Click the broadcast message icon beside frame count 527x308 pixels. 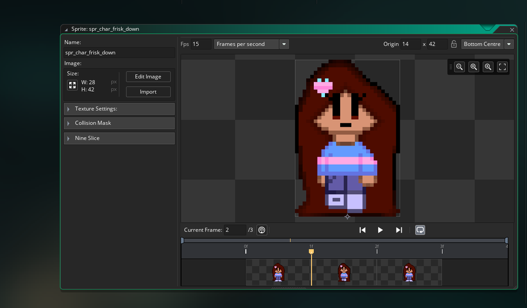point(262,230)
